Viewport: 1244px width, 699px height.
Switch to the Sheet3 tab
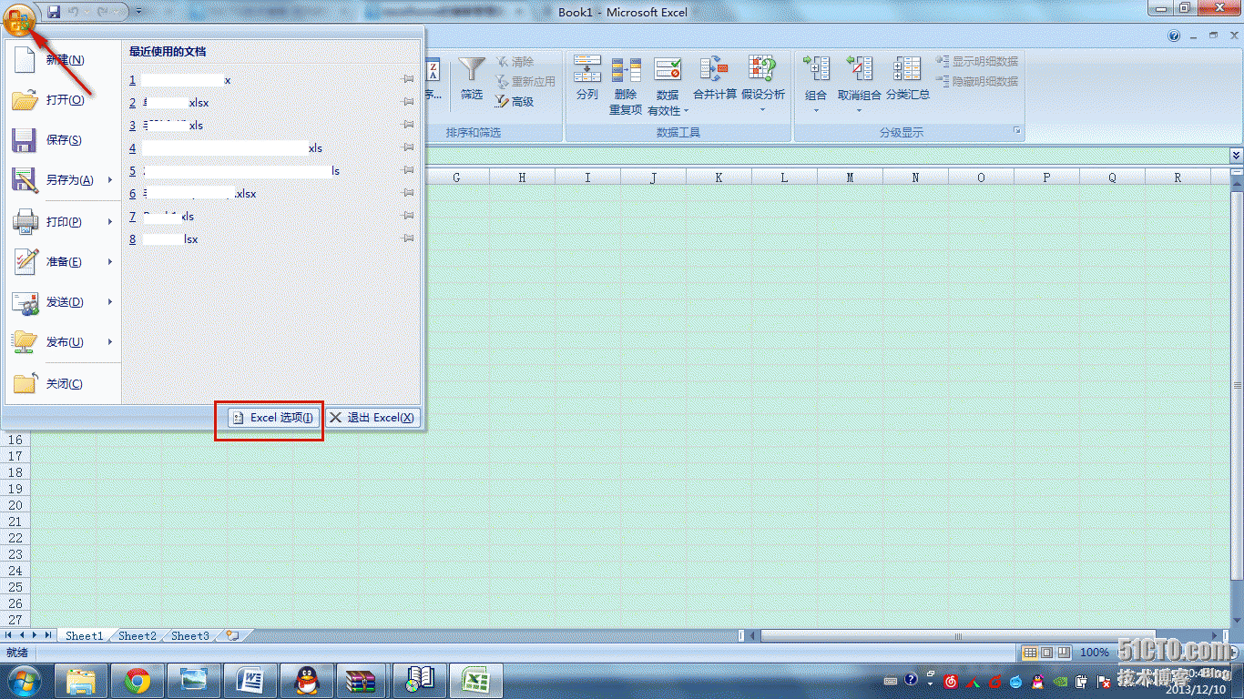(190, 636)
